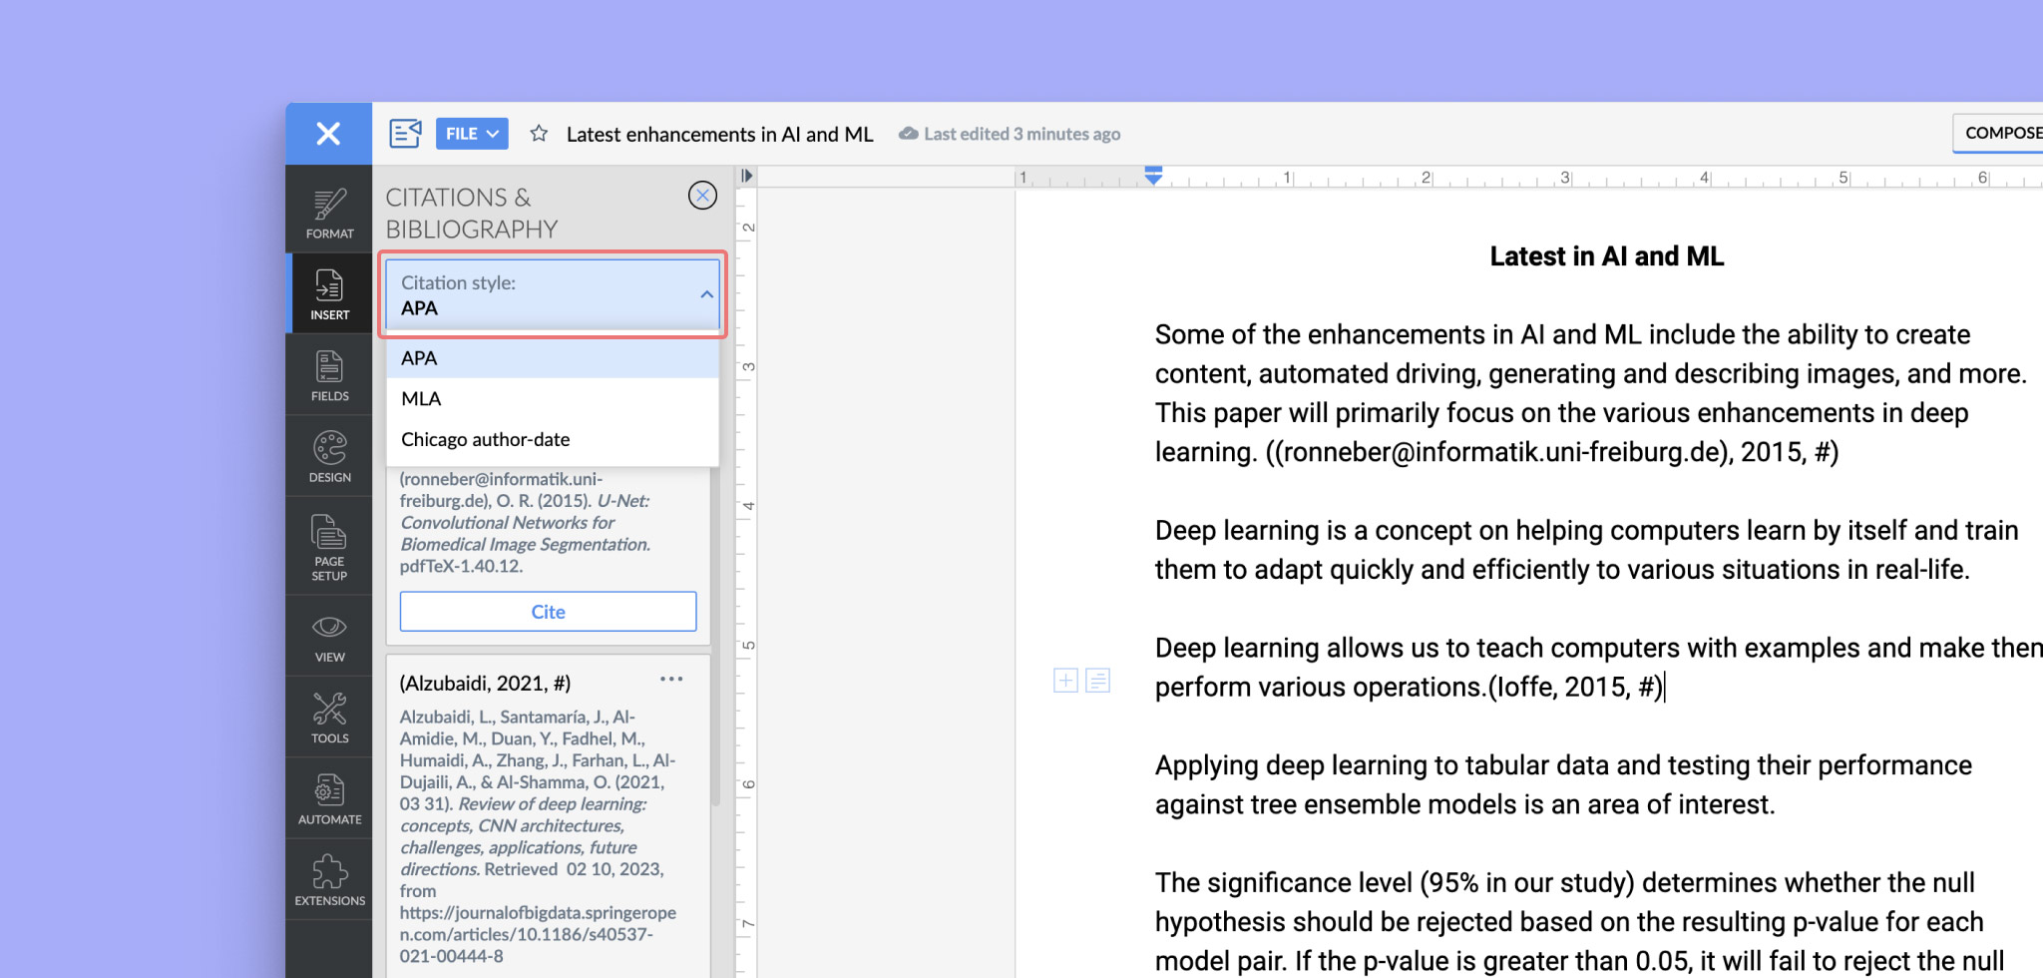Collapse the side panel with arrow toggle
The image size is (2043, 978).
point(746,177)
